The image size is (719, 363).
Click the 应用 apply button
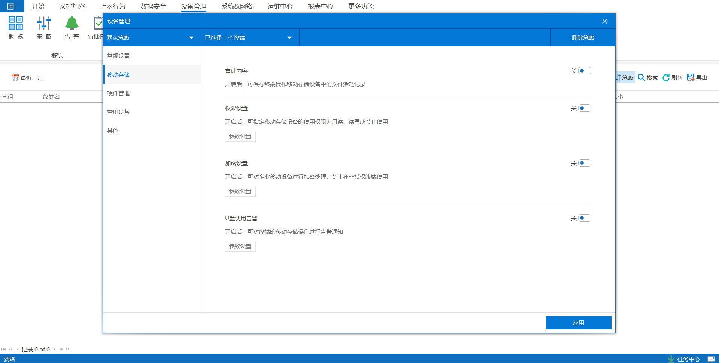(x=578, y=323)
